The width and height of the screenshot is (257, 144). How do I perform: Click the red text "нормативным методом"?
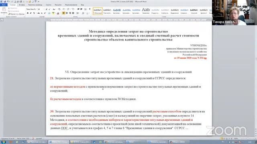(69, 86)
